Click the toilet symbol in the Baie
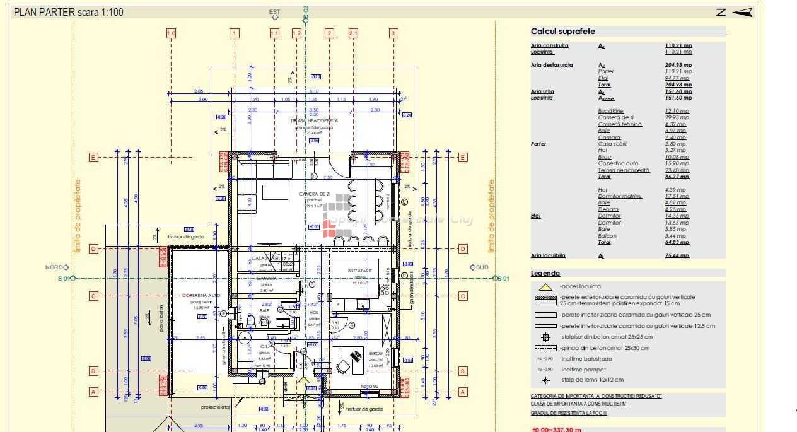The height and width of the screenshot is (432, 797). pyautogui.click(x=250, y=322)
